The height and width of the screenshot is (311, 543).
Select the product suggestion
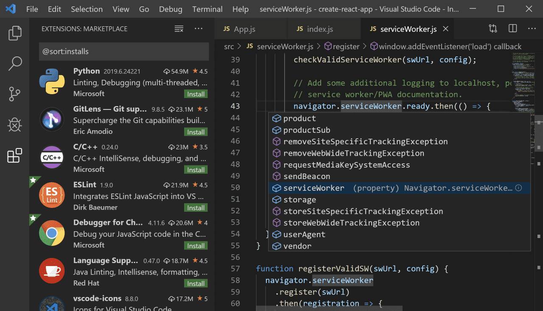[399, 118]
